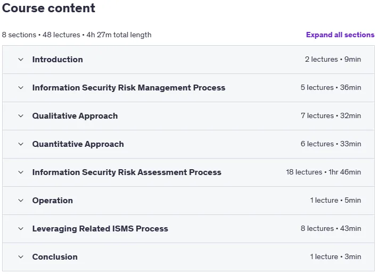Select Information Security Risk Management Process title

click(129, 88)
